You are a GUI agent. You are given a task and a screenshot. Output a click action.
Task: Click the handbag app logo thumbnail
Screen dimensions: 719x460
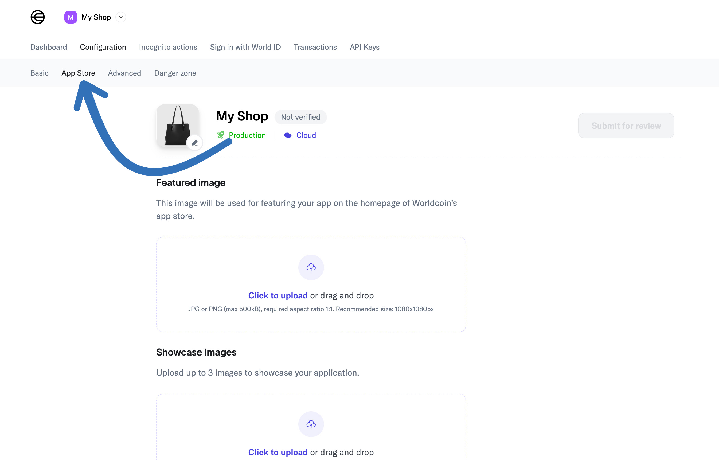178,126
